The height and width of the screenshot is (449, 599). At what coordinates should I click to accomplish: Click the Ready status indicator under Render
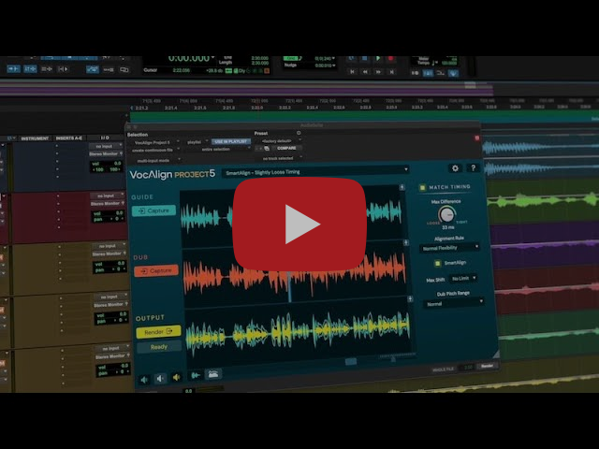(158, 347)
